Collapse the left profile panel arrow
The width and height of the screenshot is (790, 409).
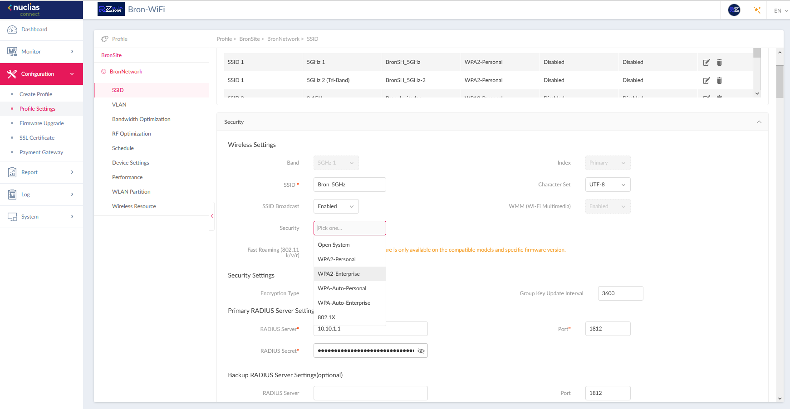(x=212, y=216)
